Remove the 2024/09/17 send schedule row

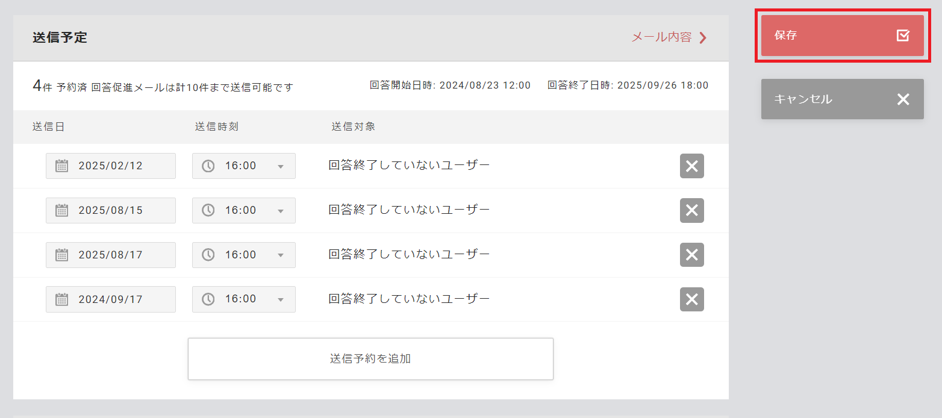click(x=691, y=299)
